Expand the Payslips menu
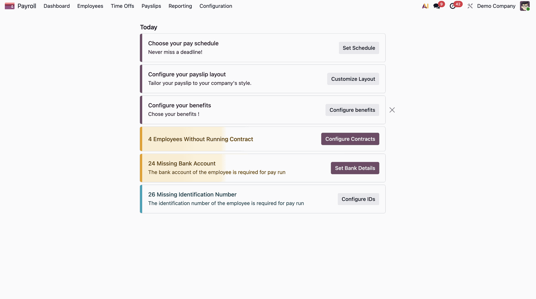This screenshot has width=536, height=299. tap(151, 6)
